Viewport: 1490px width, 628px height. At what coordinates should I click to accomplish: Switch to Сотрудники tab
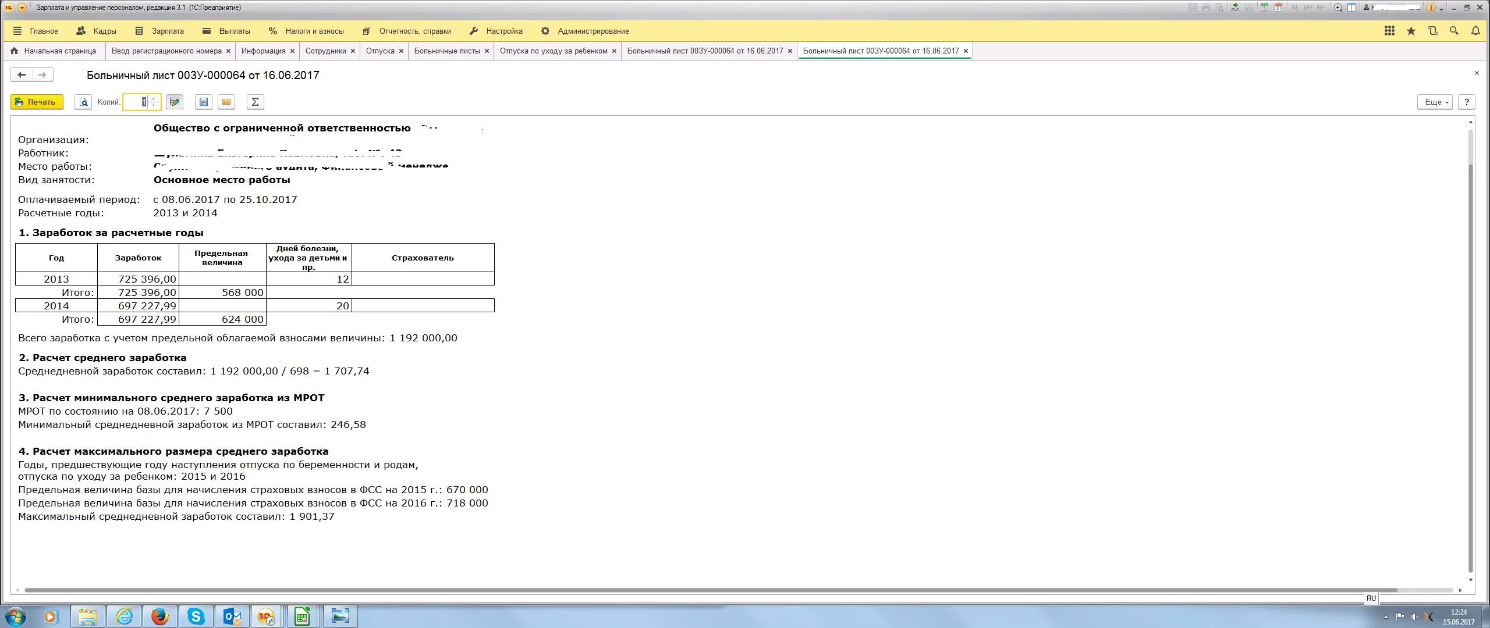(325, 51)
